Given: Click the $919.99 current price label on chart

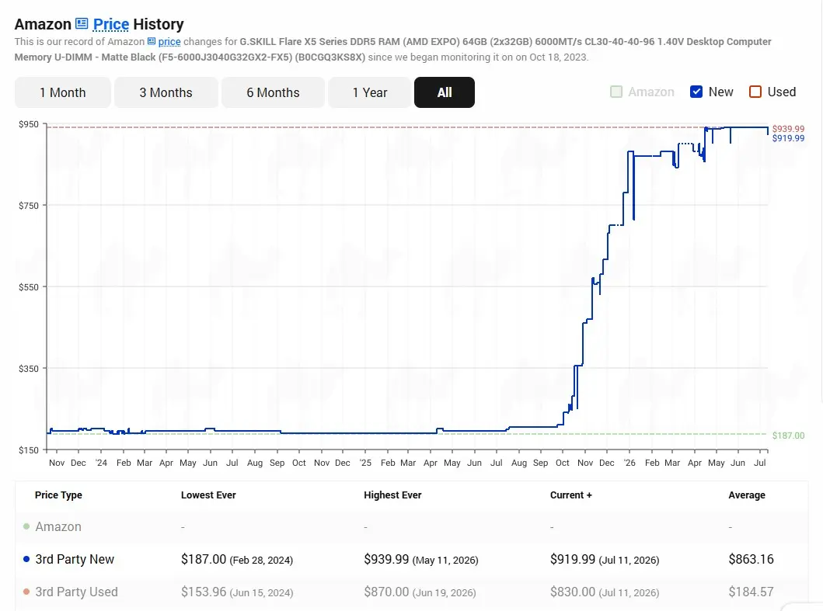Looking at the screenshot, I should click(x=788, y=138).
